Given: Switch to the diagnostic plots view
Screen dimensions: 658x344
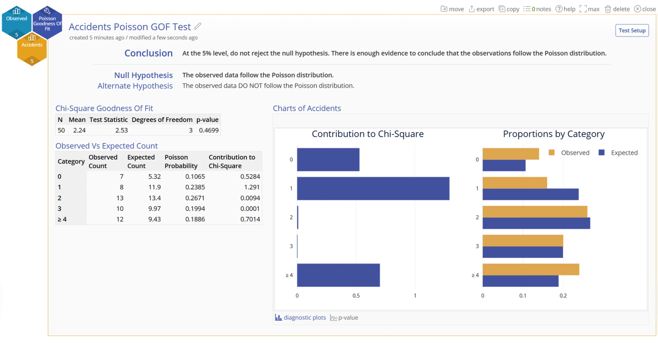Looking at the screenshot, I should click(x=300, y=318).
